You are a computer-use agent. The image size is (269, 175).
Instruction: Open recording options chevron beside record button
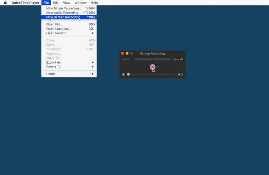(157, 67)
